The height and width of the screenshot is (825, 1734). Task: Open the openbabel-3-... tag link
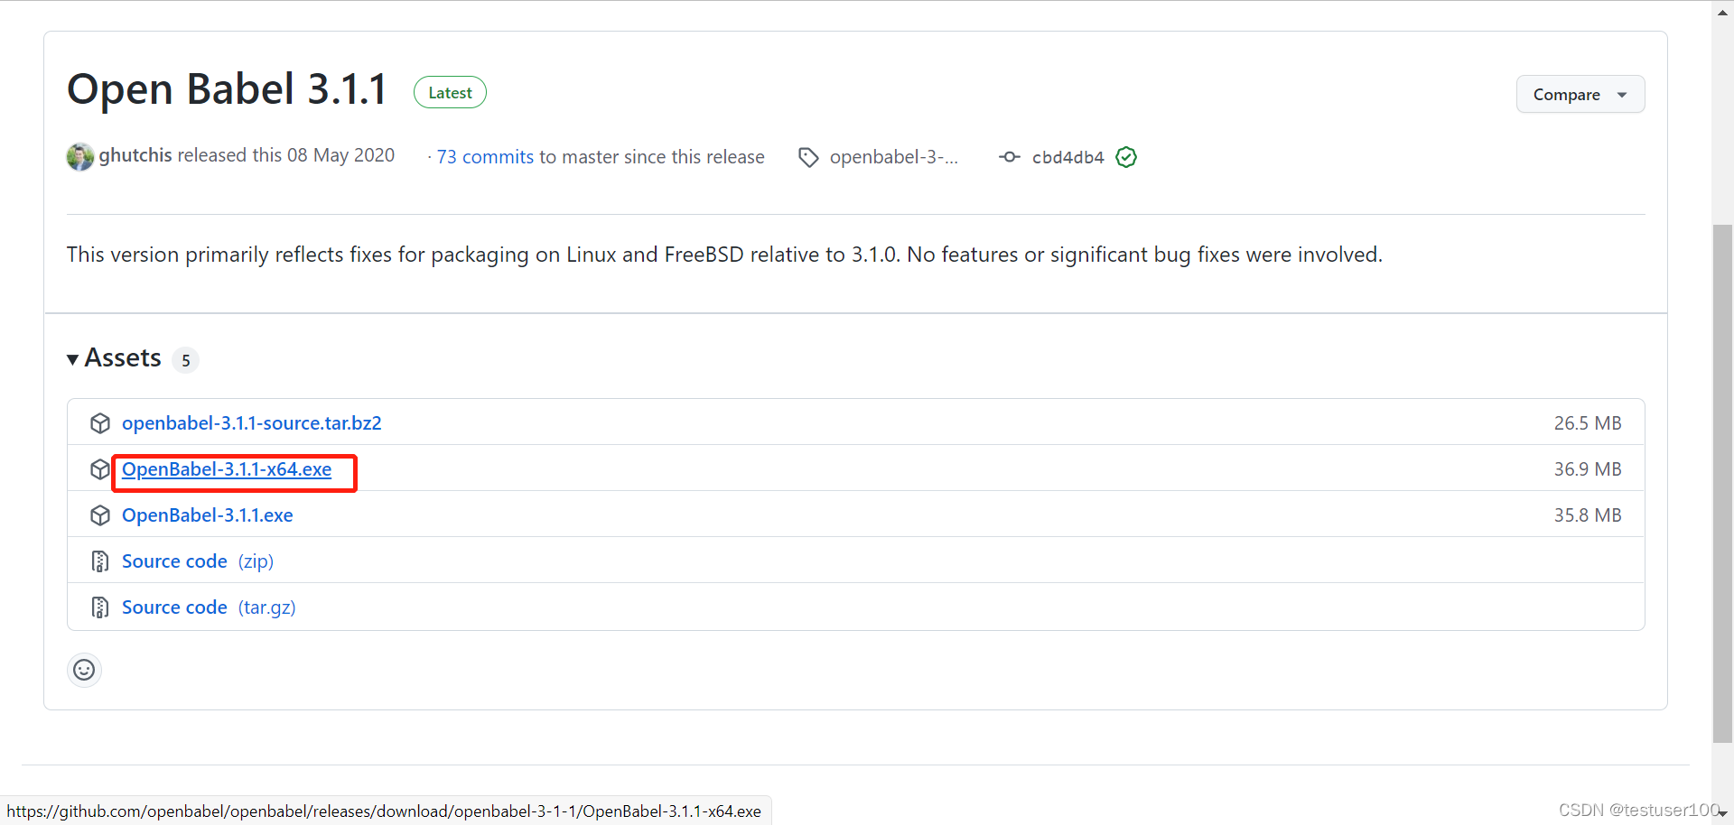click(893, 157)
